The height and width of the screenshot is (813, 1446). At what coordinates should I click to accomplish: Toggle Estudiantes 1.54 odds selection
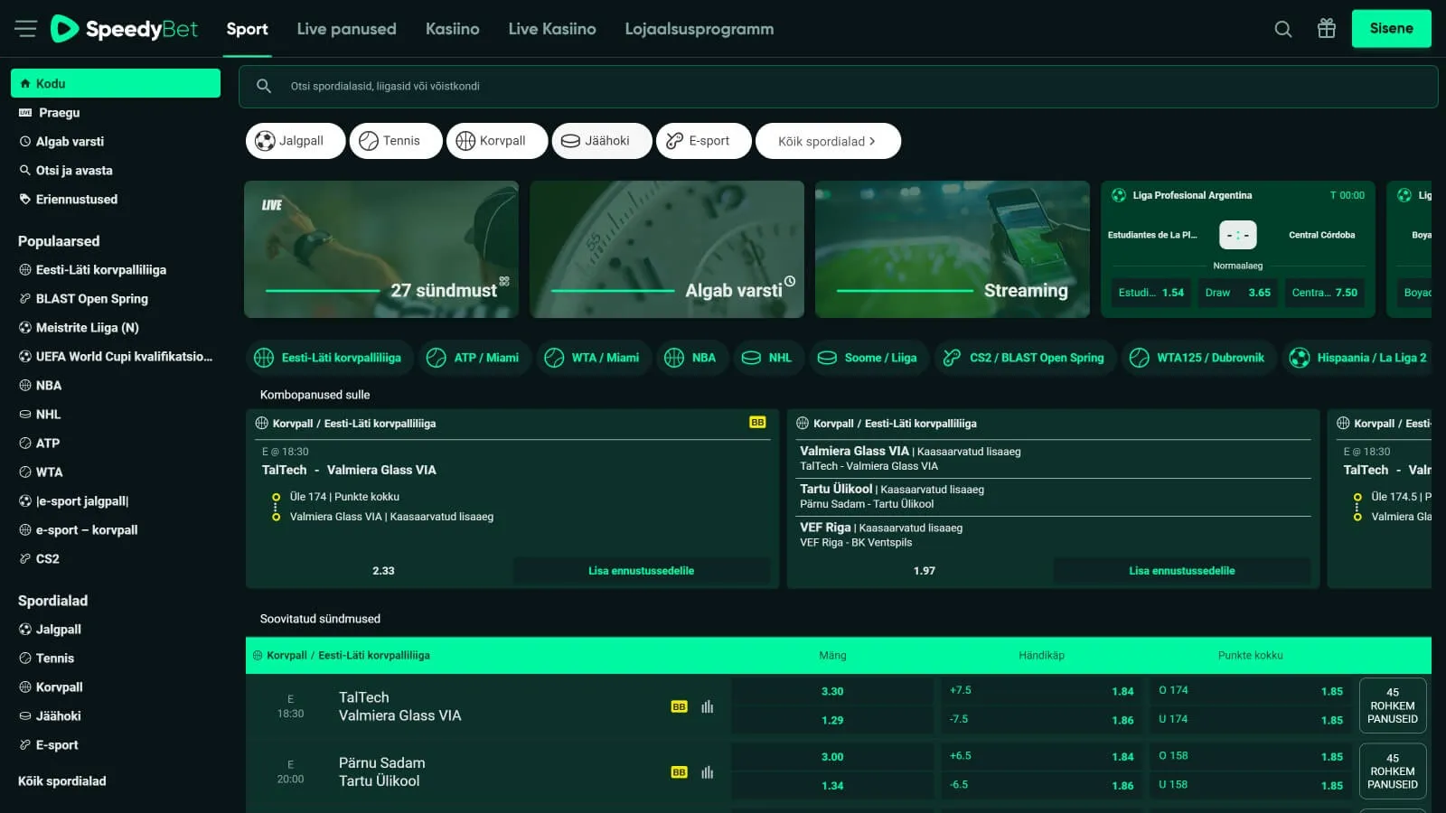(1150, 293)
